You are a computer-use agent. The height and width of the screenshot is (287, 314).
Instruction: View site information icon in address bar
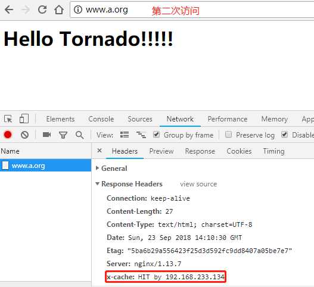[x=78, y=10]
